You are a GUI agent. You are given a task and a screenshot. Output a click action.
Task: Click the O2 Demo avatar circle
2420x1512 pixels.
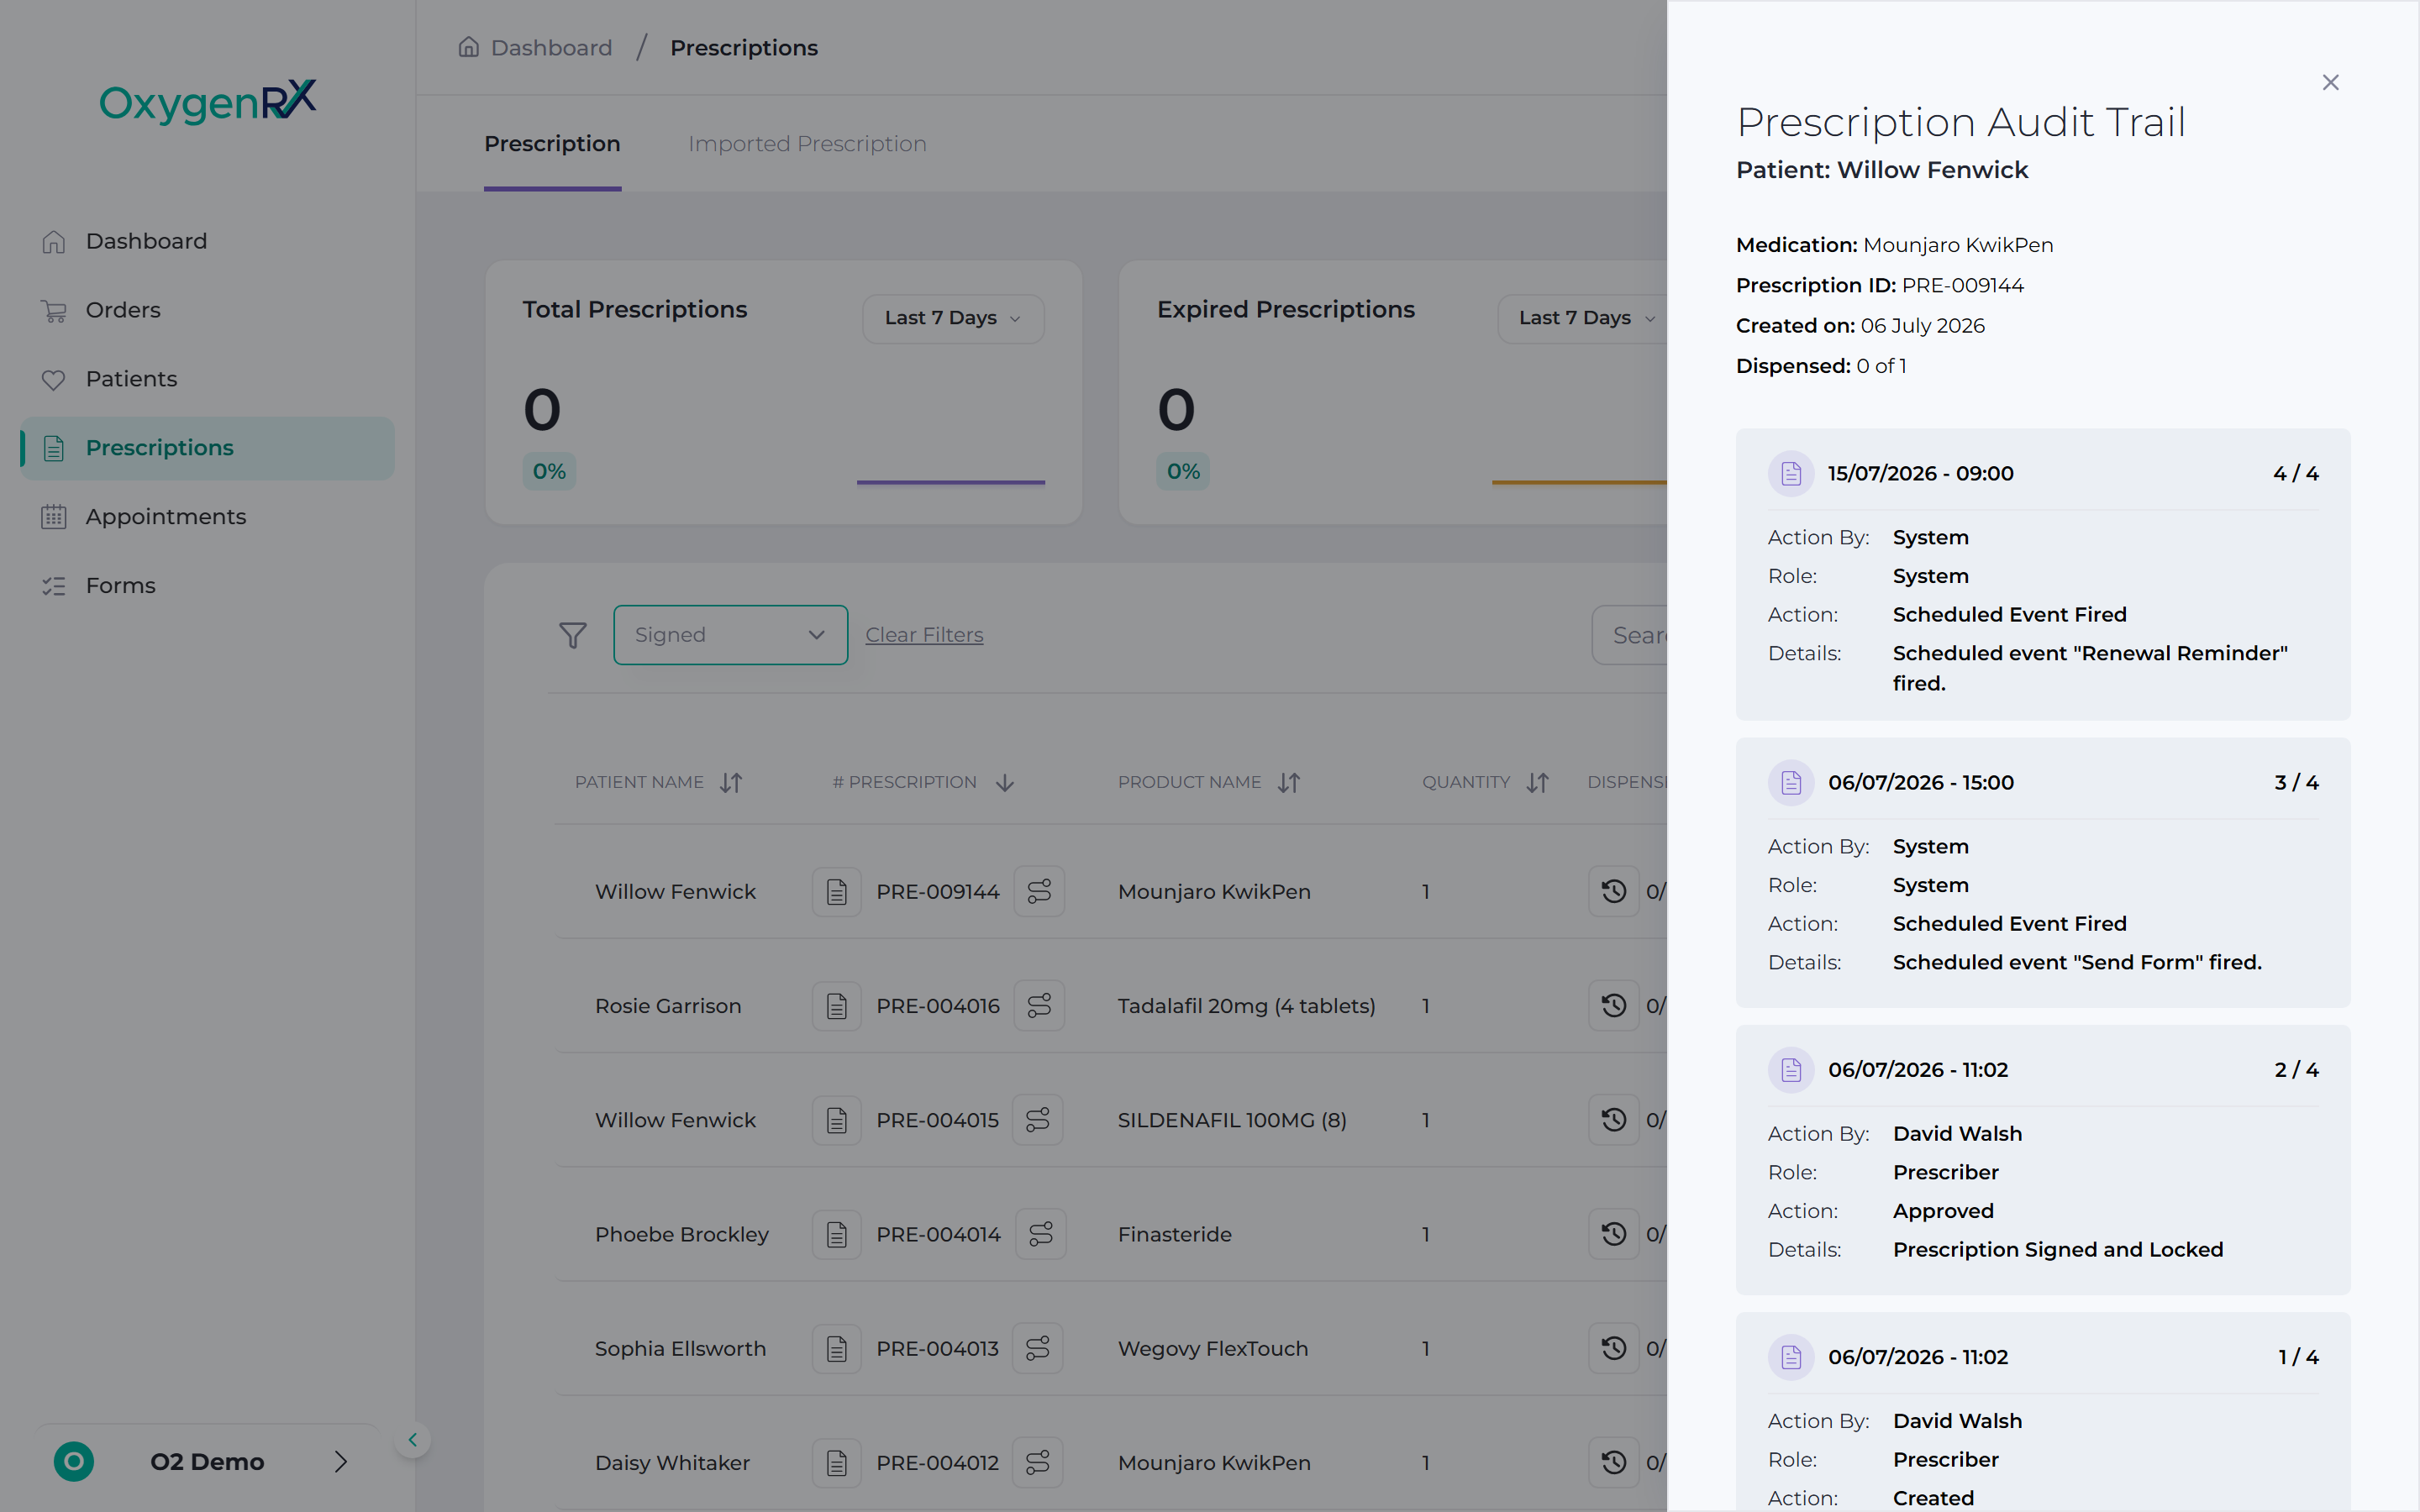(74, 1462)
